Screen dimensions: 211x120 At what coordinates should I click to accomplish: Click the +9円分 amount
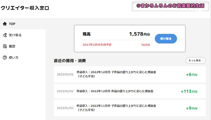191,108
